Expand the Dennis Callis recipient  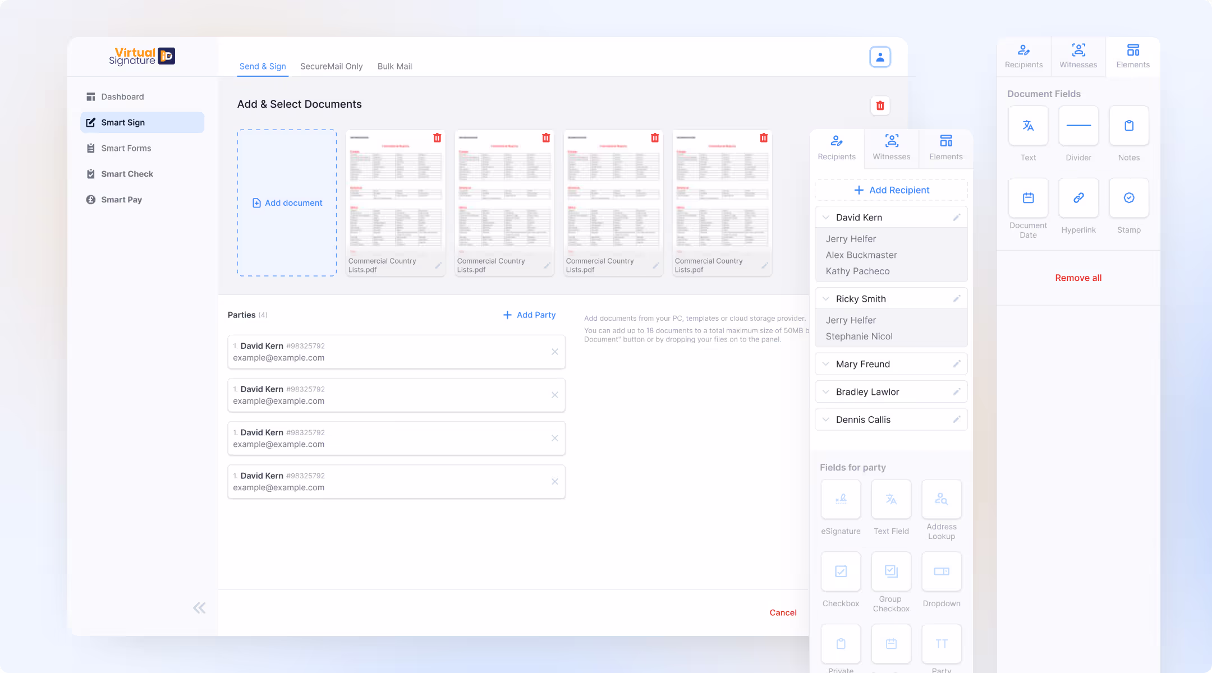(x=825, y=420)
